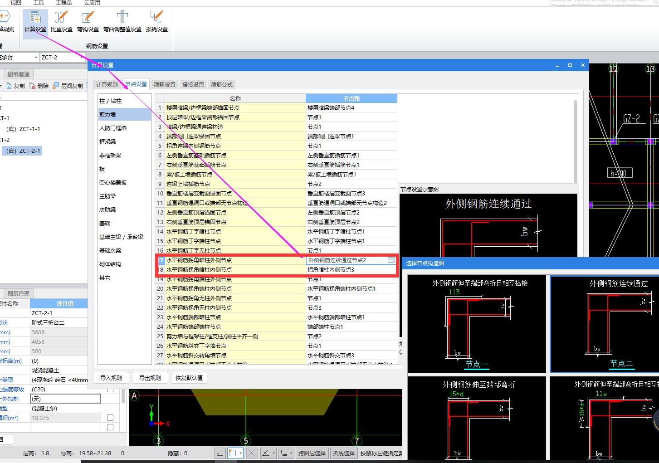Click the 恢复默认值 button
Viewport: 659px width, 463px height.
point(190,378)
